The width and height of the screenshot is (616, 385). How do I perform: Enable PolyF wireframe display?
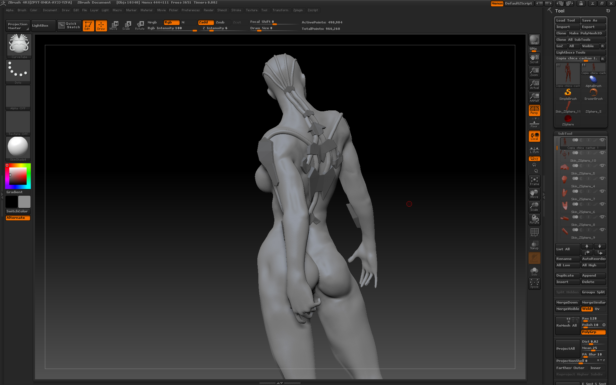point(534,232)
